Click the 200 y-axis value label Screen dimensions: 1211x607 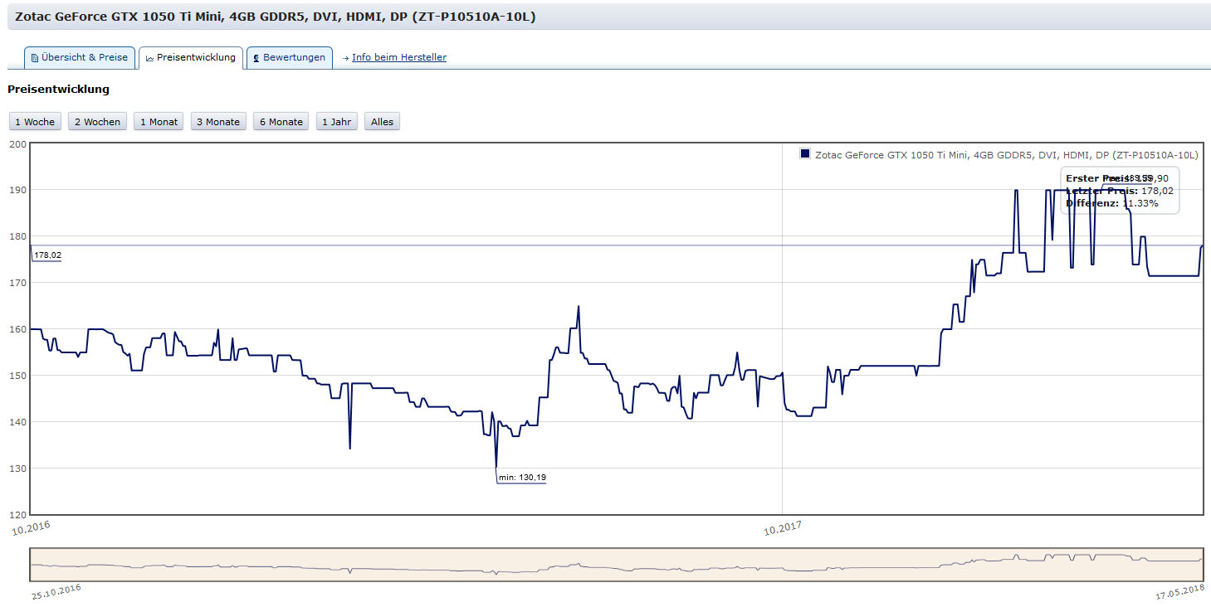coord(17,144)
